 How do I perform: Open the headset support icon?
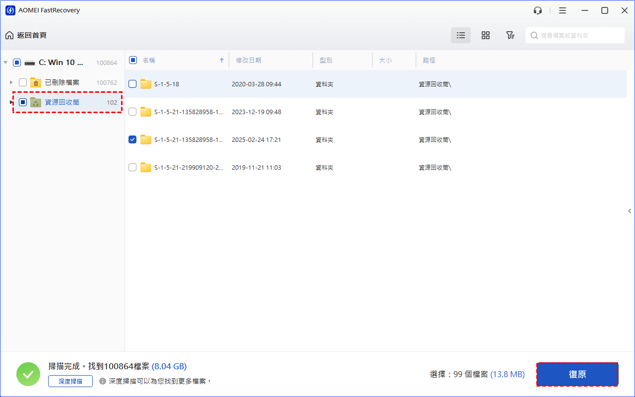click(538, 10)
